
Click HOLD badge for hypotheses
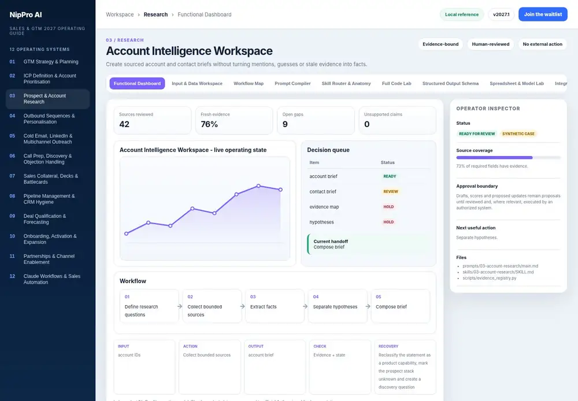388,222
